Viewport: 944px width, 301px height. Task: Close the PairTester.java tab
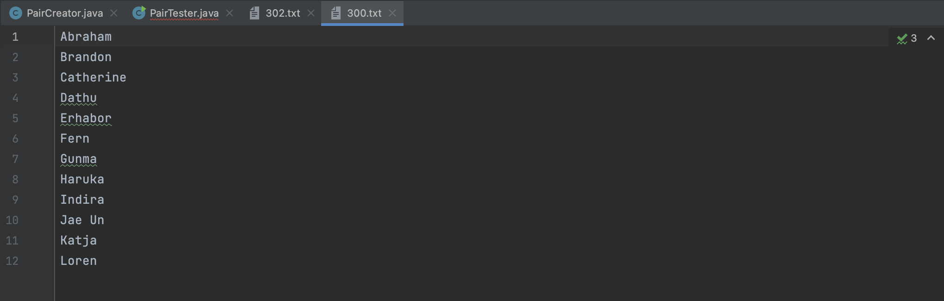(230, 13)
